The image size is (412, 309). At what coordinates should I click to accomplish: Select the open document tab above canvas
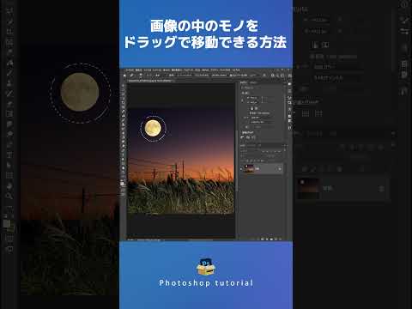coord(150,81)
